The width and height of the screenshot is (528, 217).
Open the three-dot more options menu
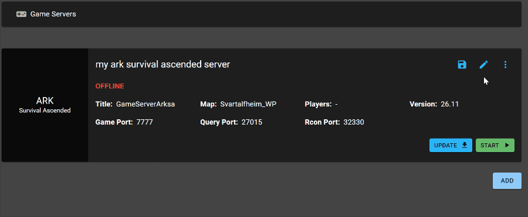pyautogui.click(x=505, y=64)
